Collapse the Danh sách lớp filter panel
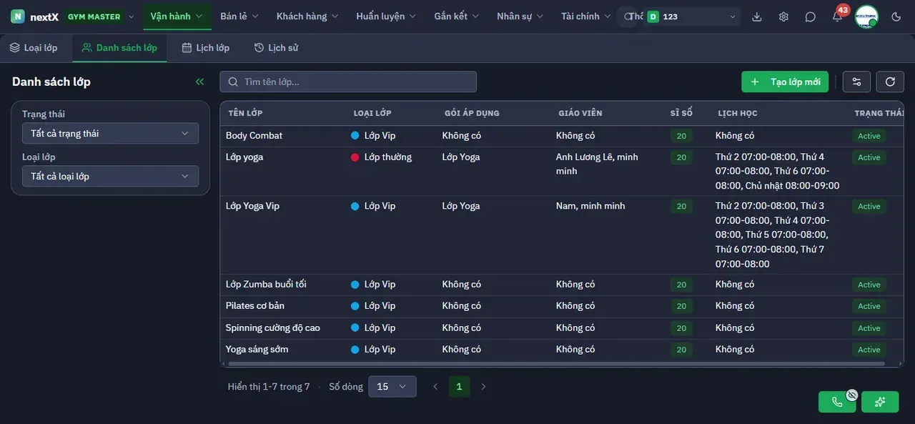The height and width of the screenshot is (424, 915). [x=199, y=82]
